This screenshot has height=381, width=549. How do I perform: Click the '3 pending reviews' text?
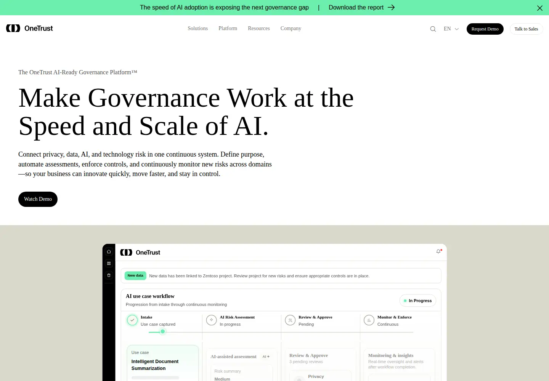point(306,362)
